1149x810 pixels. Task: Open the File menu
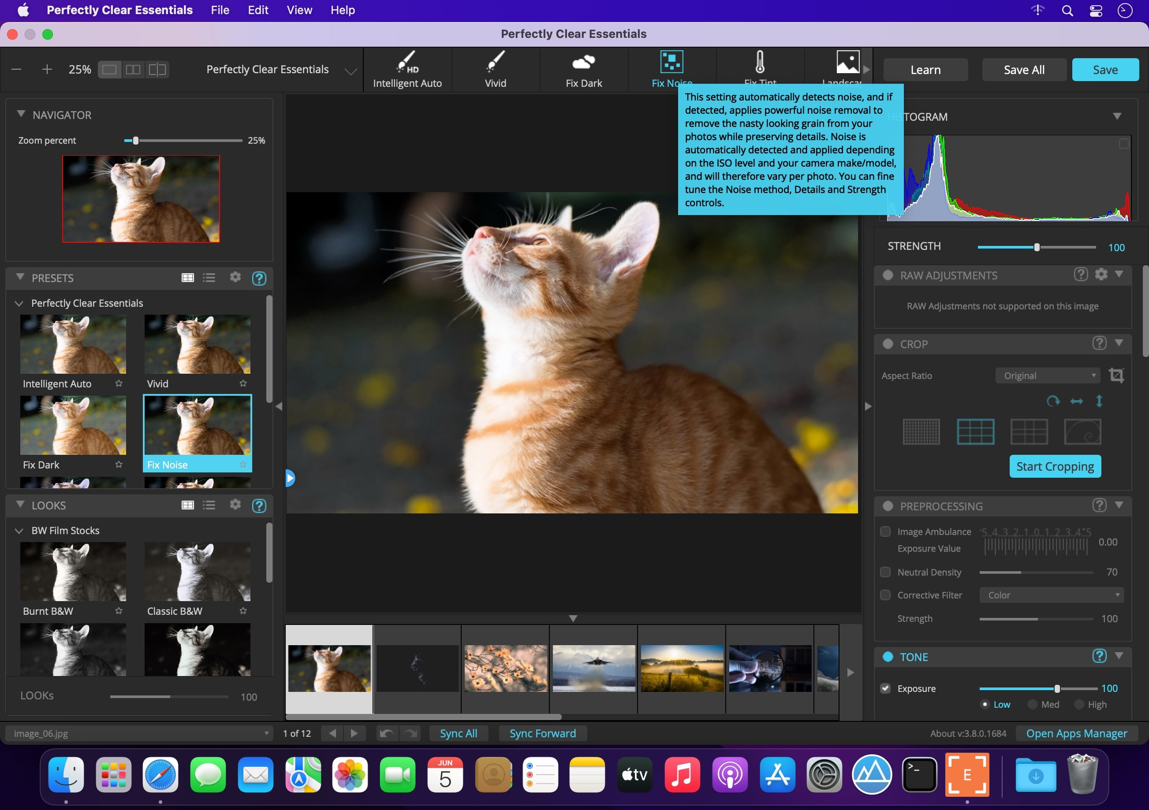click(220, 10)
